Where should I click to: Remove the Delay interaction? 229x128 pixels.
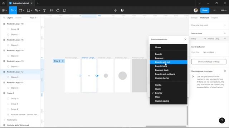coord(225,39)
